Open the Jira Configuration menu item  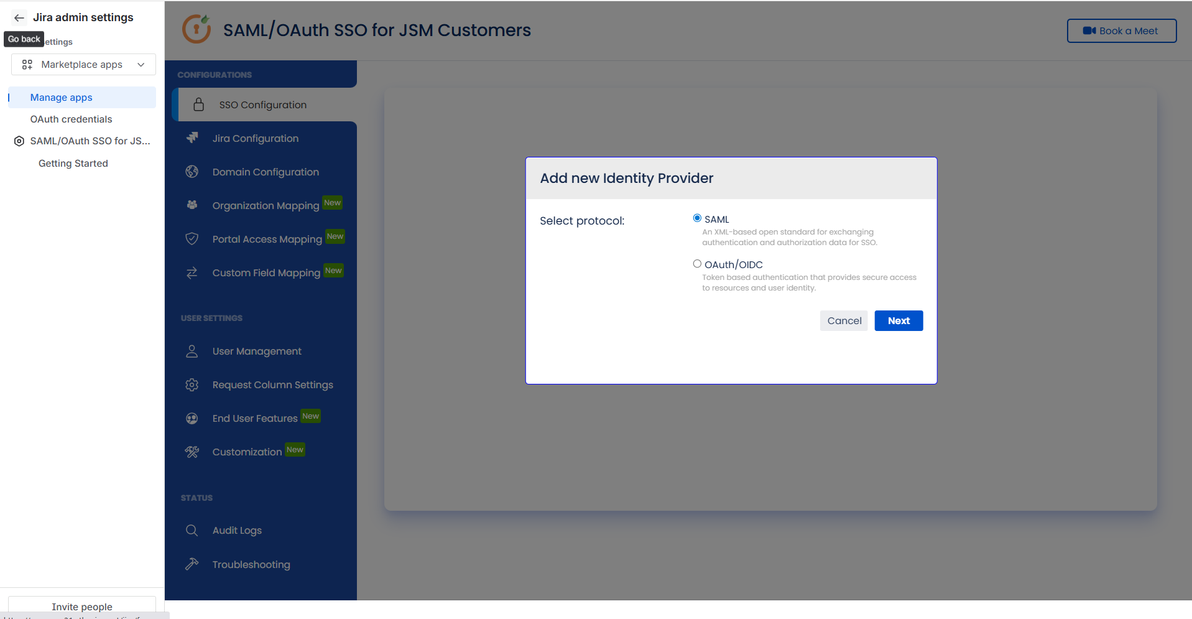(255, 139)
